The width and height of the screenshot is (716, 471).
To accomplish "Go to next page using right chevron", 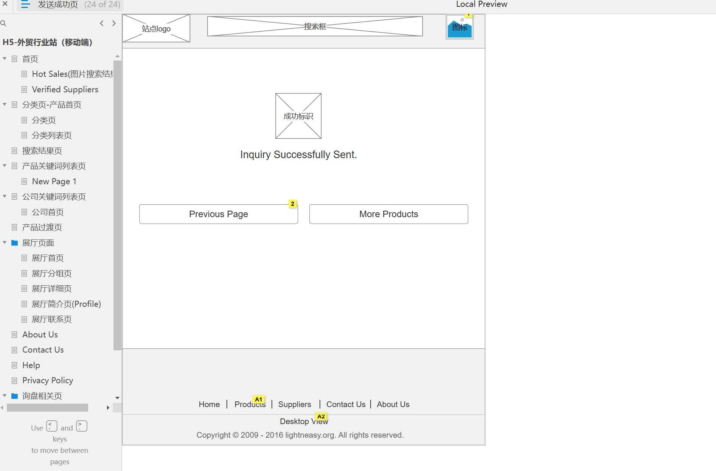I will [114, 23].
